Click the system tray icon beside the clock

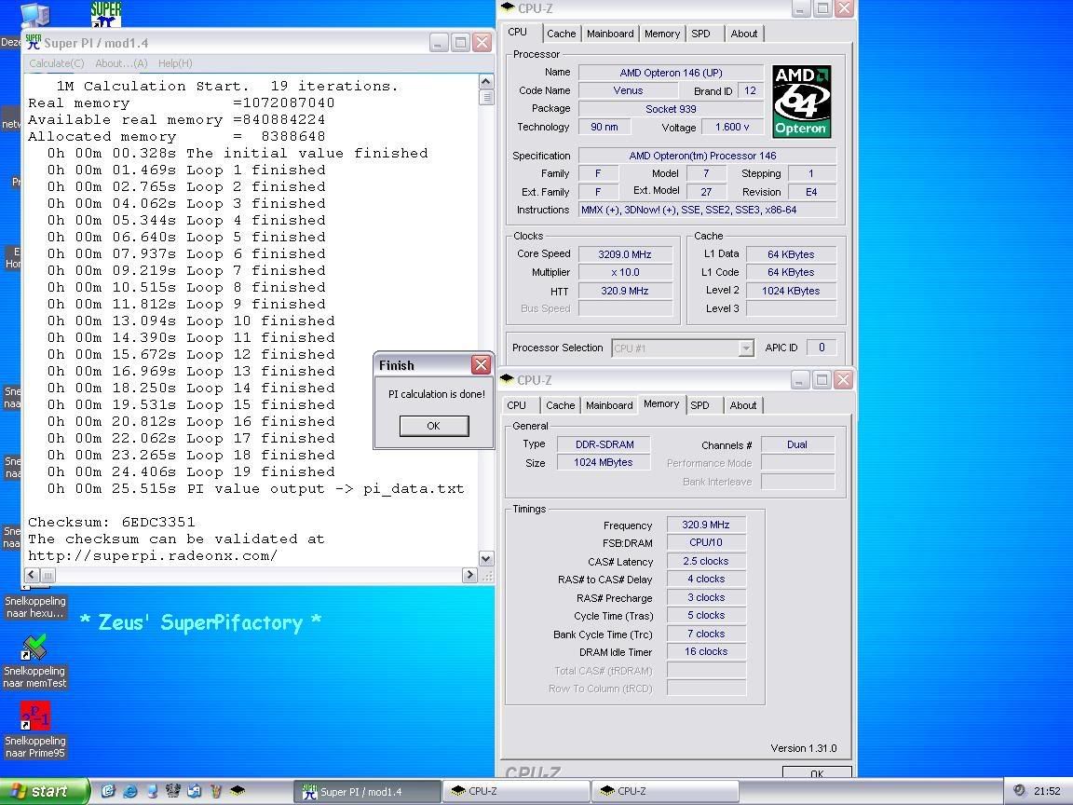[1019, 791]
